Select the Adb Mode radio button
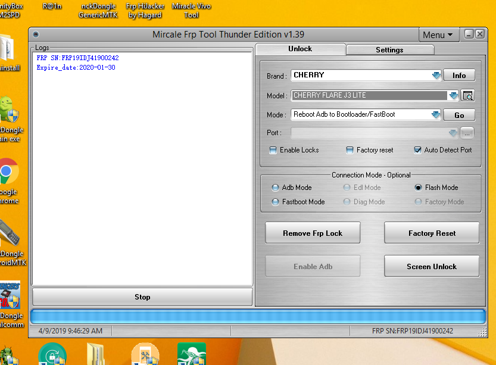496x365 pixels. 275,188
